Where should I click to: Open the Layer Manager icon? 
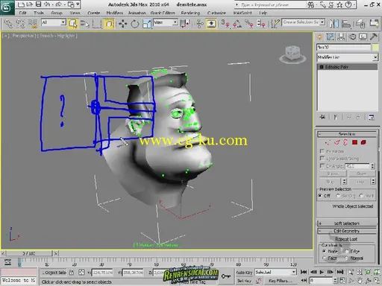pos(360,24)
